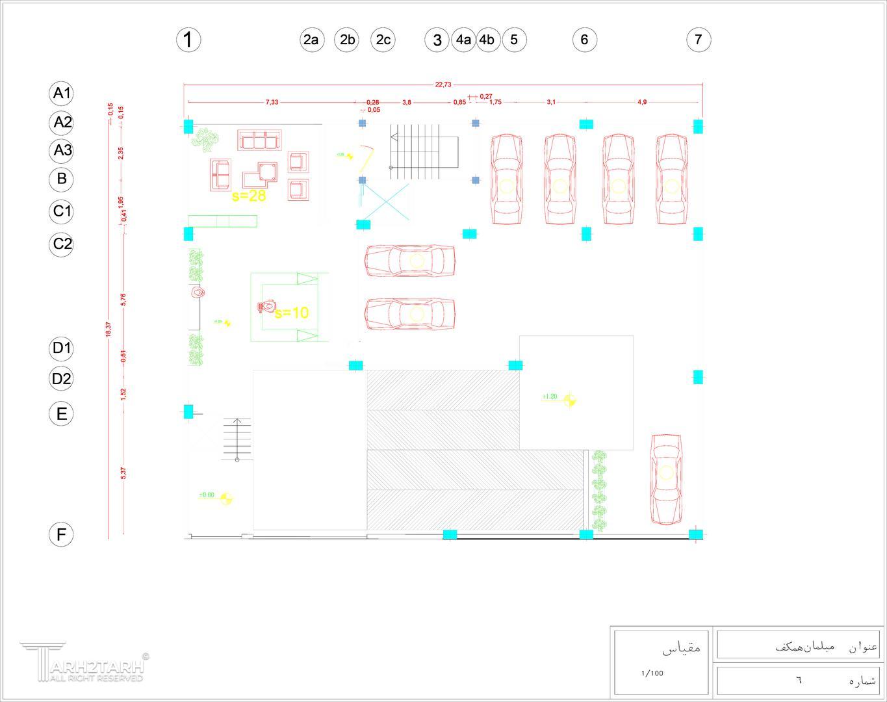Select the D1 axis bubble
The image size is (887, 702).
pyautogui.click(x=62, y=348)
